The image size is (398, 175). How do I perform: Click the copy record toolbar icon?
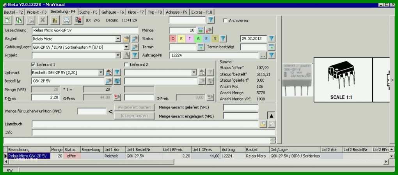click(19, 20)
